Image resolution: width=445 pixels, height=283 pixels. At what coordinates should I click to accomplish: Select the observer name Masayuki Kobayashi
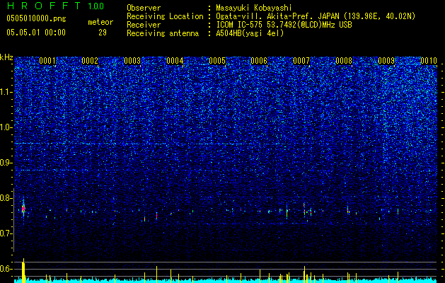254,8
